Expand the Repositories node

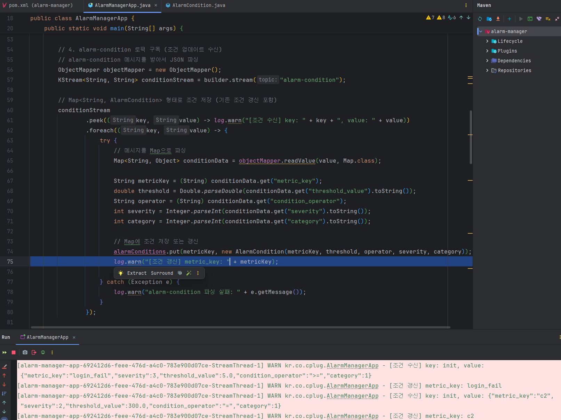click(487, 70)
